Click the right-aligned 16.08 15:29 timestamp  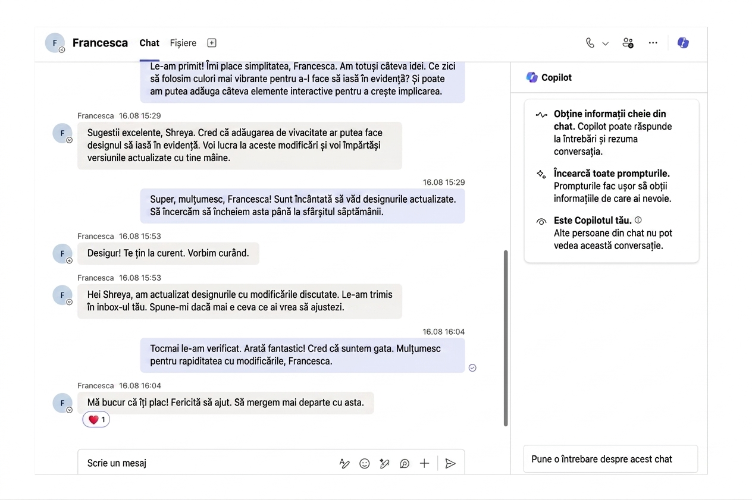tap(444, 183)
